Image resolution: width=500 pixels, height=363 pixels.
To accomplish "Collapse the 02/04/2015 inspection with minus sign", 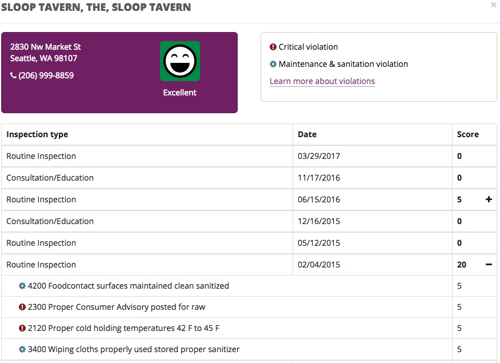I will point(489,265).
